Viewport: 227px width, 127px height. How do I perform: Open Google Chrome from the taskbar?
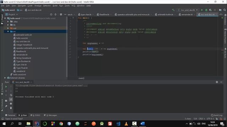61,124
